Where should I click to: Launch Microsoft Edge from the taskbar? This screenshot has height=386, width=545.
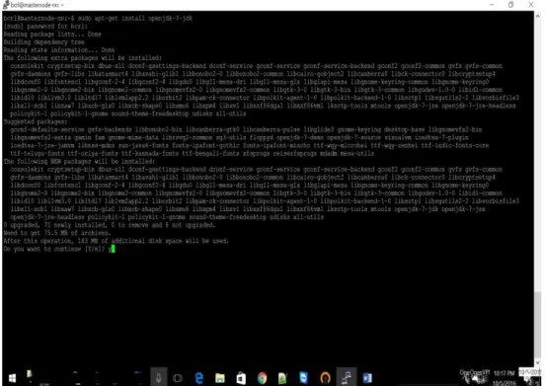198,378
